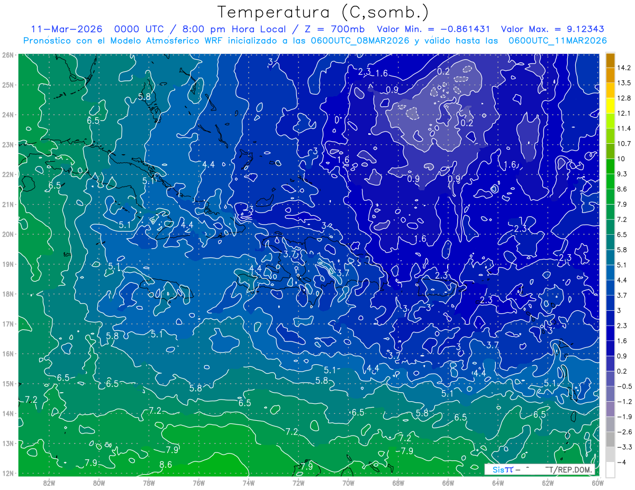Click the '3' value on the color scale
The height and width of the screenshot is (490, 635).
pos(619,310)
